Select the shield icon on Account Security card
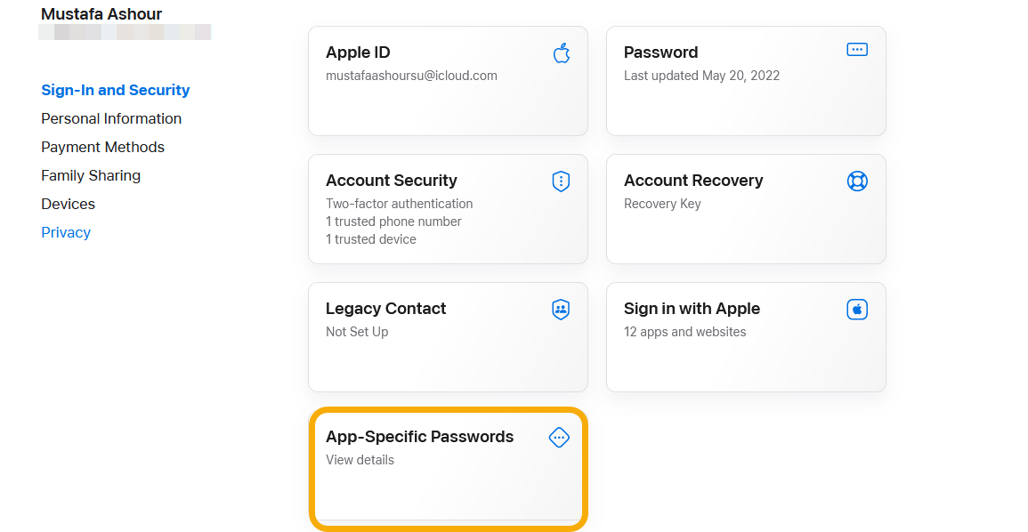Screen dimensions: 1028x532 pyautogui.click(x=561, y=181)
